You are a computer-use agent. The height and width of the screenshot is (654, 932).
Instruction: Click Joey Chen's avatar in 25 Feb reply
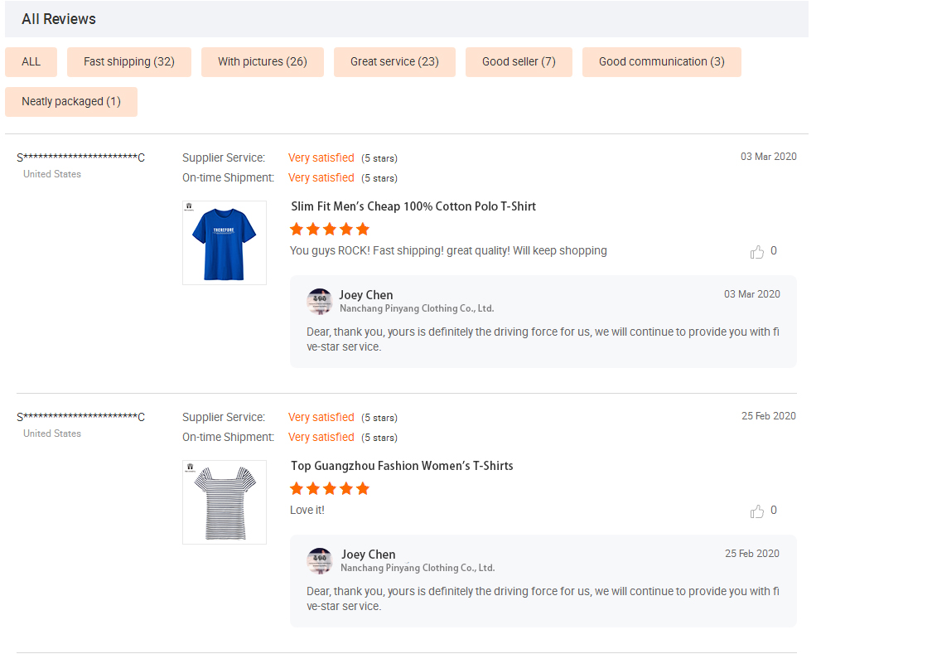point(320,561)
